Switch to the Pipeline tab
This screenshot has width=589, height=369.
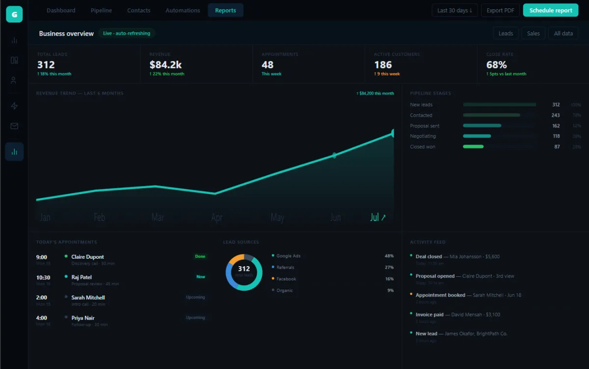click(101, 10)
